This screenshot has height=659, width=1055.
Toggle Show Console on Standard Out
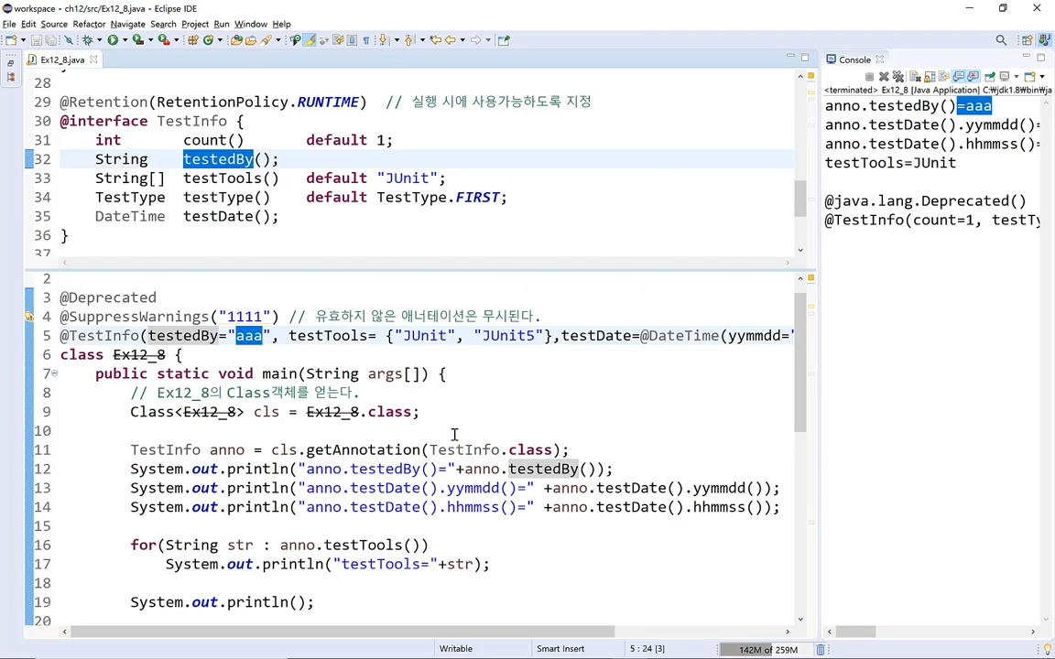click(x=959, y=77)
